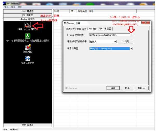Viewport: 156px width, 132px height.
Task: Open the log file mode dropdown
Action: coord(131,48)
